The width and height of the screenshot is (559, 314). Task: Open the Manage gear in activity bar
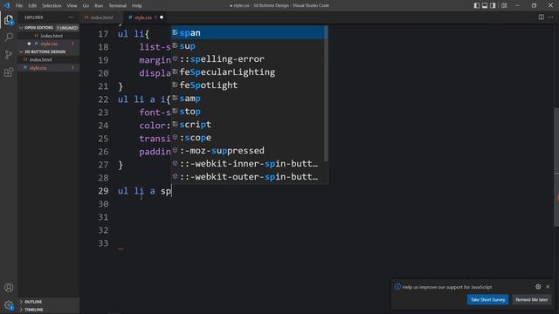pos(9,304)
